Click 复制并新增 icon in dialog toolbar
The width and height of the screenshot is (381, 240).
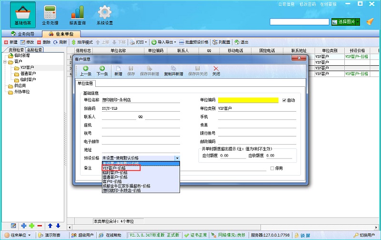(x=173, y=71)
